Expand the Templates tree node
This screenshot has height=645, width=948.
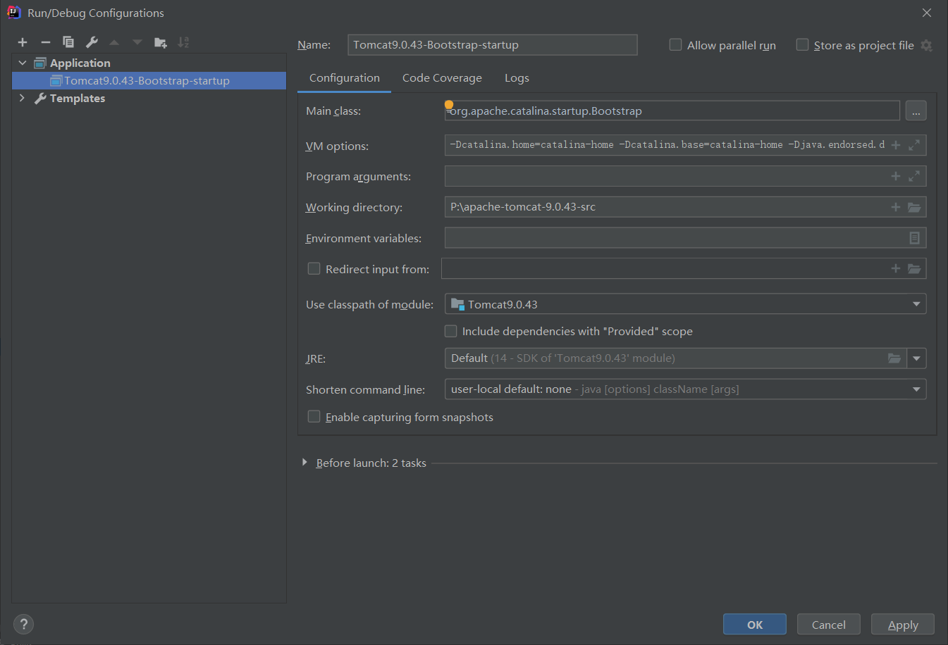[23, 98]
